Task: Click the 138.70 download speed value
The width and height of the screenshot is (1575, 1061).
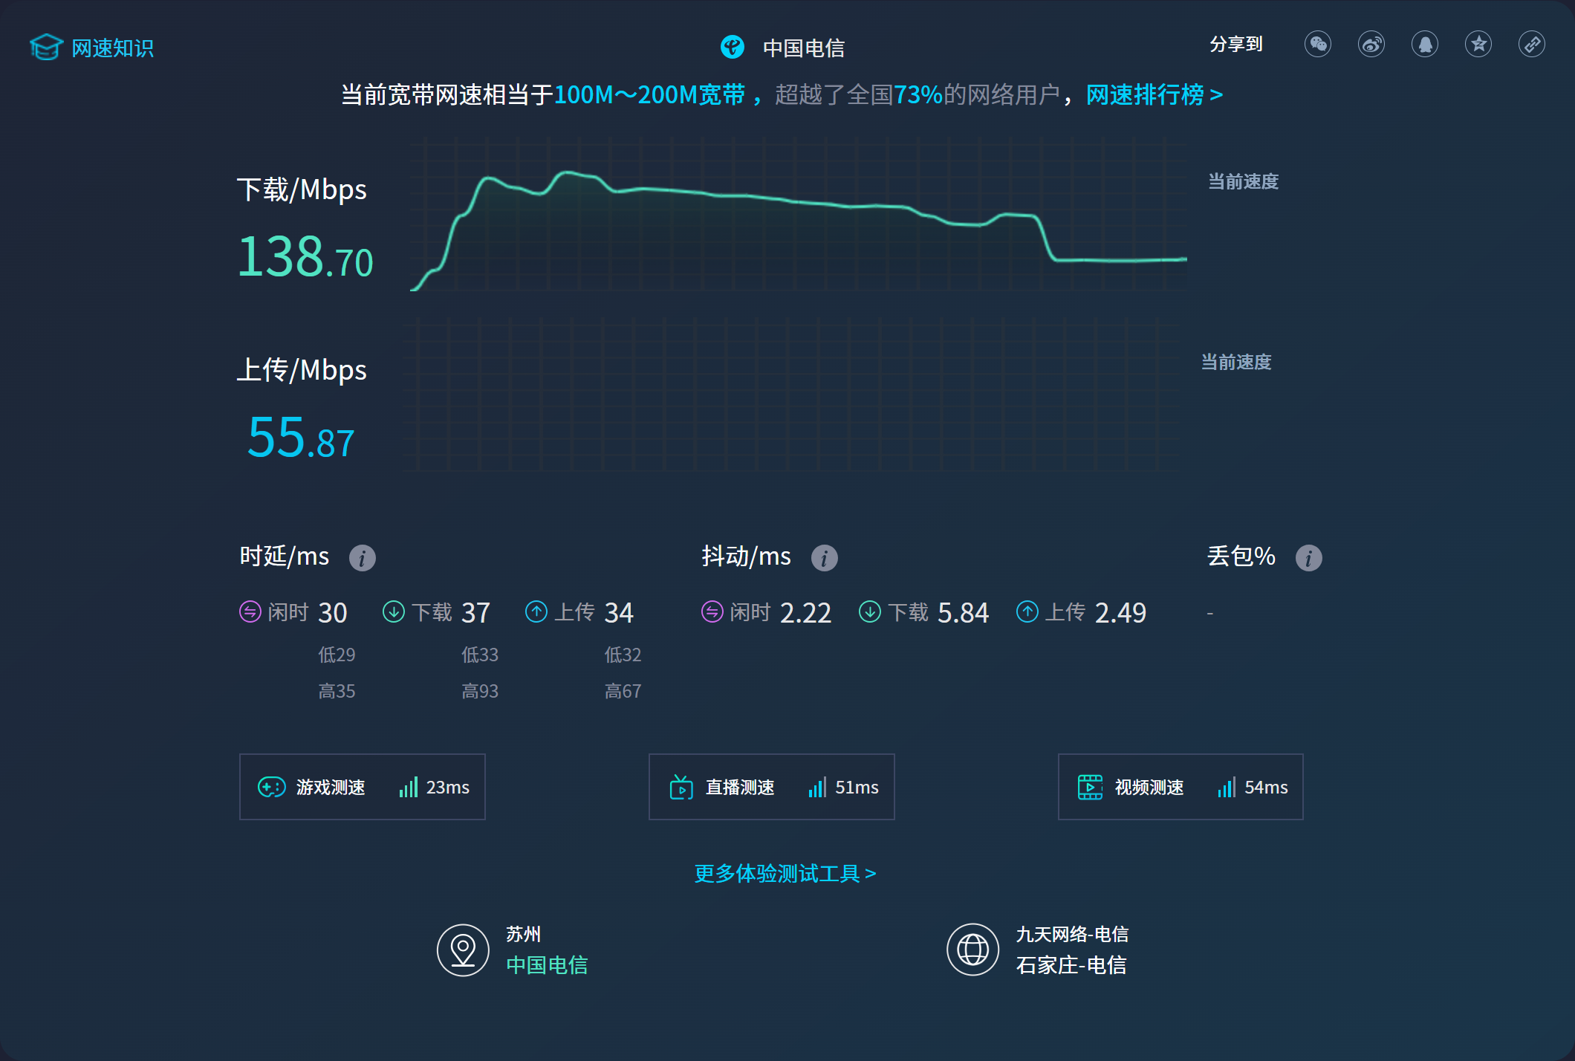Action: pyautogui.click(x=305, y=258)
